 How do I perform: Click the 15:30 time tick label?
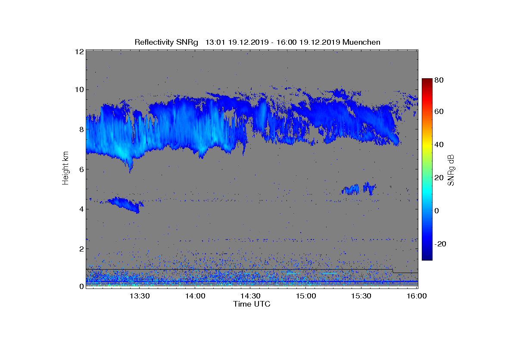[x=361, y=296]
